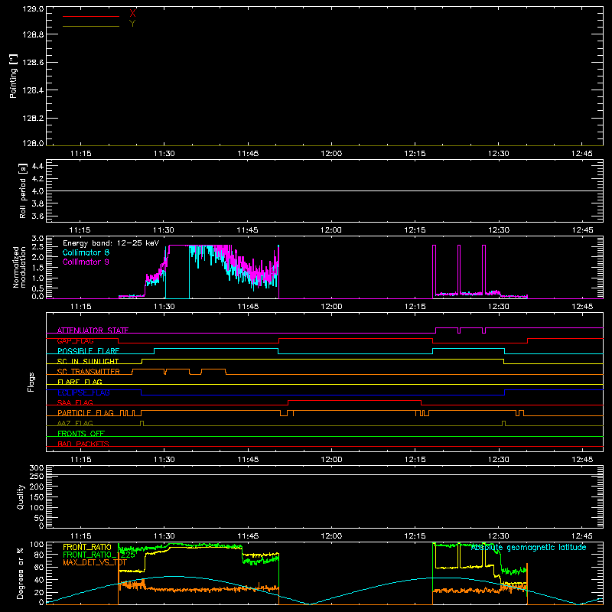Click the 20 tick on the Degrees axis
Image resolution: width=612 pixels, height=612 pixels.
(x=39, y=592)
